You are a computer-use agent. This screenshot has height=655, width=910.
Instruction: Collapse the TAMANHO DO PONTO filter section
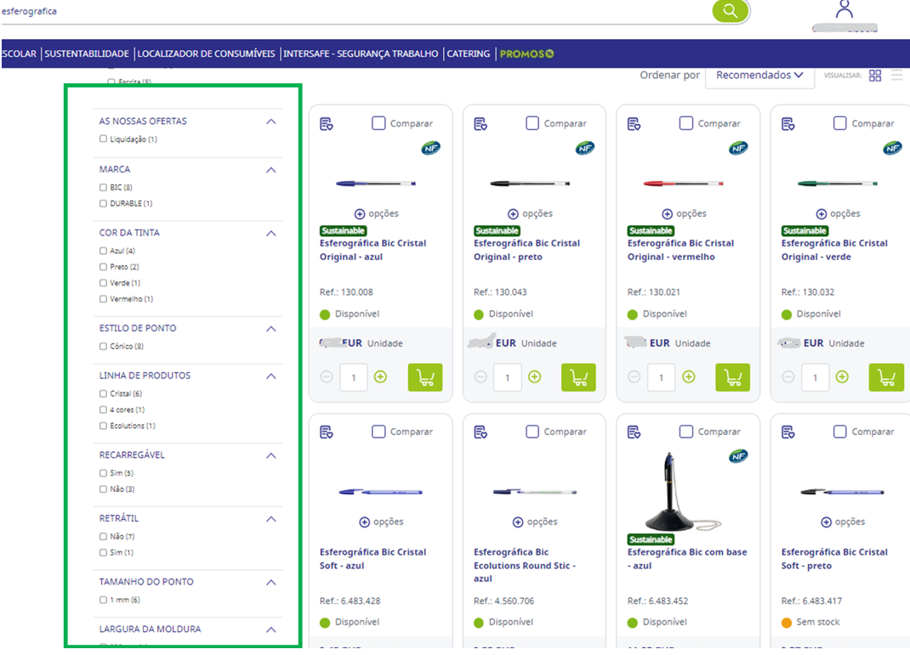click(x=271, y=582)
